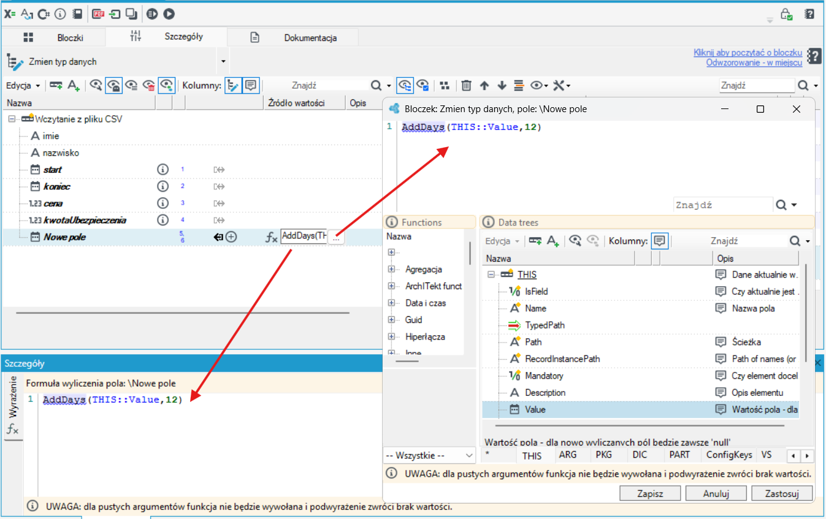Click the Functions panel info icon
The width and height of the screenshot is (826, 519).
(x=391, y=222)
